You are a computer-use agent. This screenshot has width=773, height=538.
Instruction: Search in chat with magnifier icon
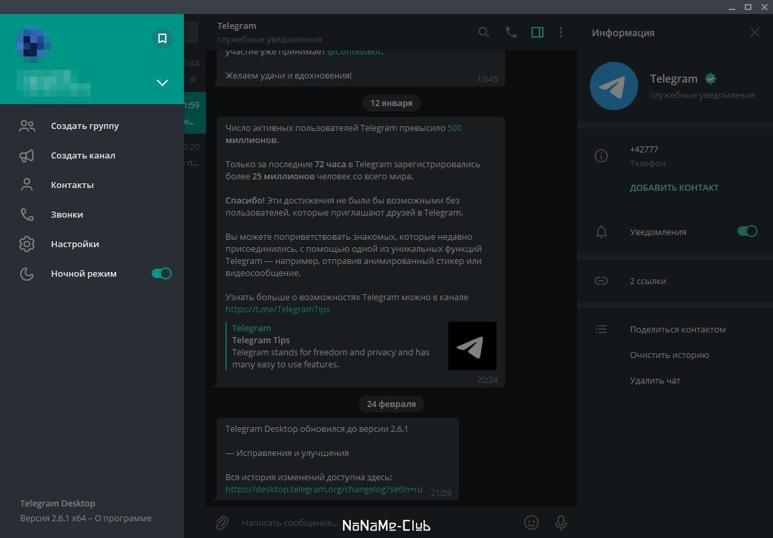tap(484, 33)
